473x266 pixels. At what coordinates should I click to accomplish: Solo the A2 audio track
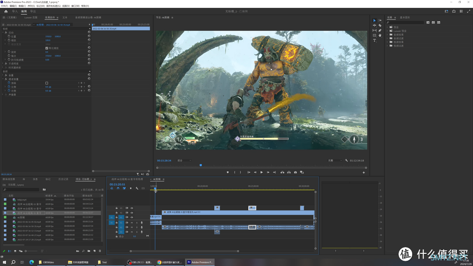pyautogui.click(x=137, y=227)
